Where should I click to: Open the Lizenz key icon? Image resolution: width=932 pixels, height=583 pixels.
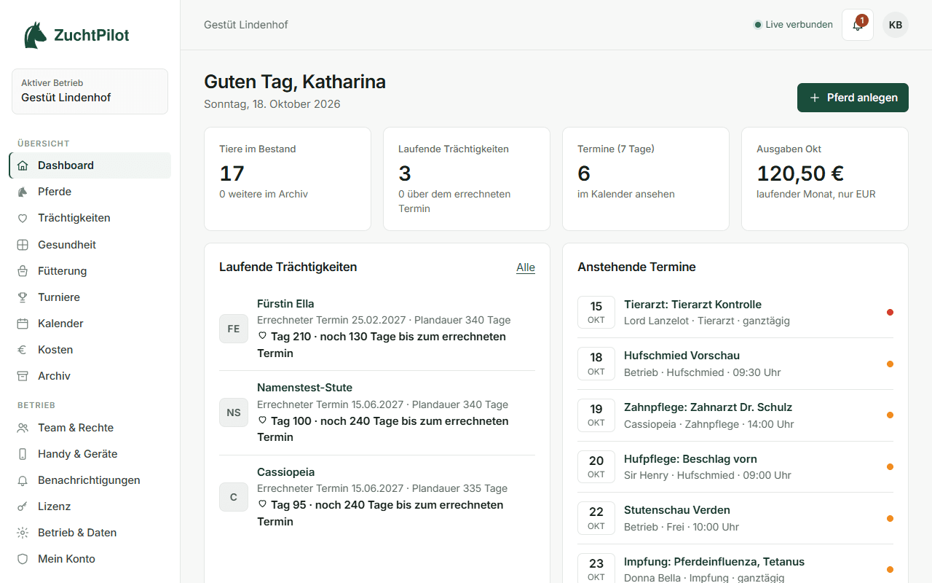23,506
